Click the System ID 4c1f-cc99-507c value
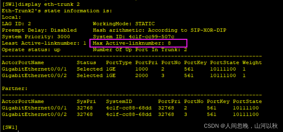Screen dimensions: 283x132 (152, 37)
